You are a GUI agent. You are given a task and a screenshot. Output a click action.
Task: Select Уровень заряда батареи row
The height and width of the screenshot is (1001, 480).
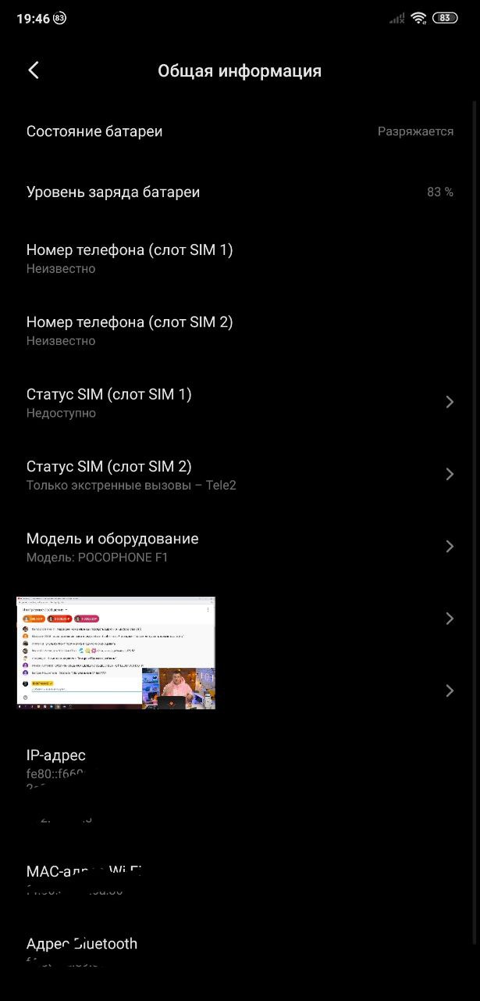(x=240, y=192)
